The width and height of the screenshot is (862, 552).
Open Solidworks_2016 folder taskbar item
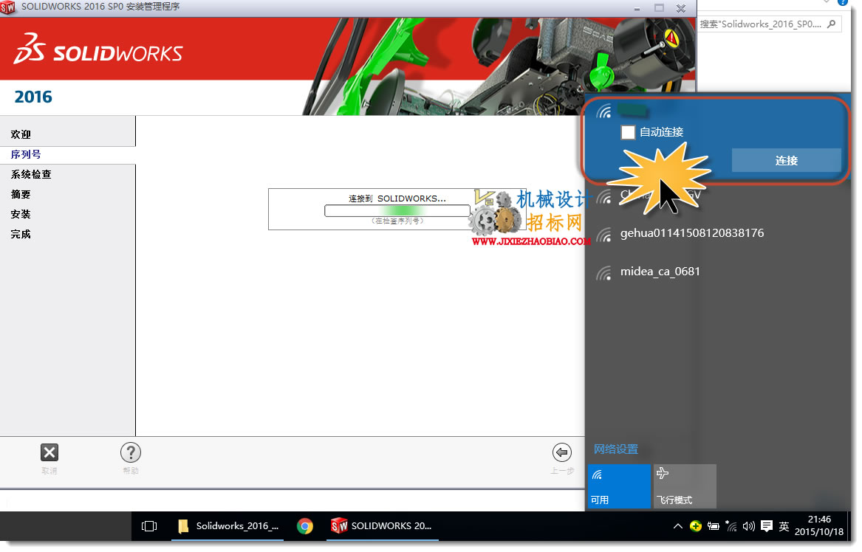(228, 526)
